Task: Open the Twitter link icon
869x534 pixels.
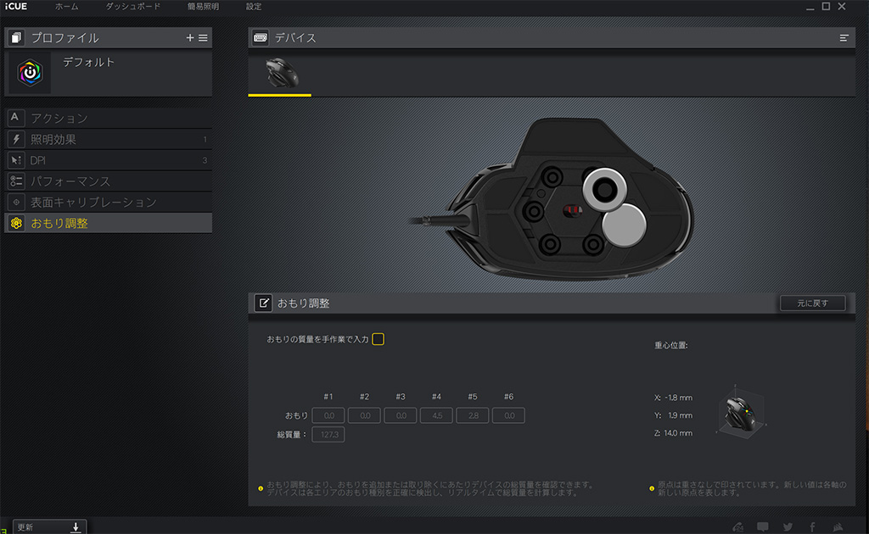Action: tap(787, 526)
